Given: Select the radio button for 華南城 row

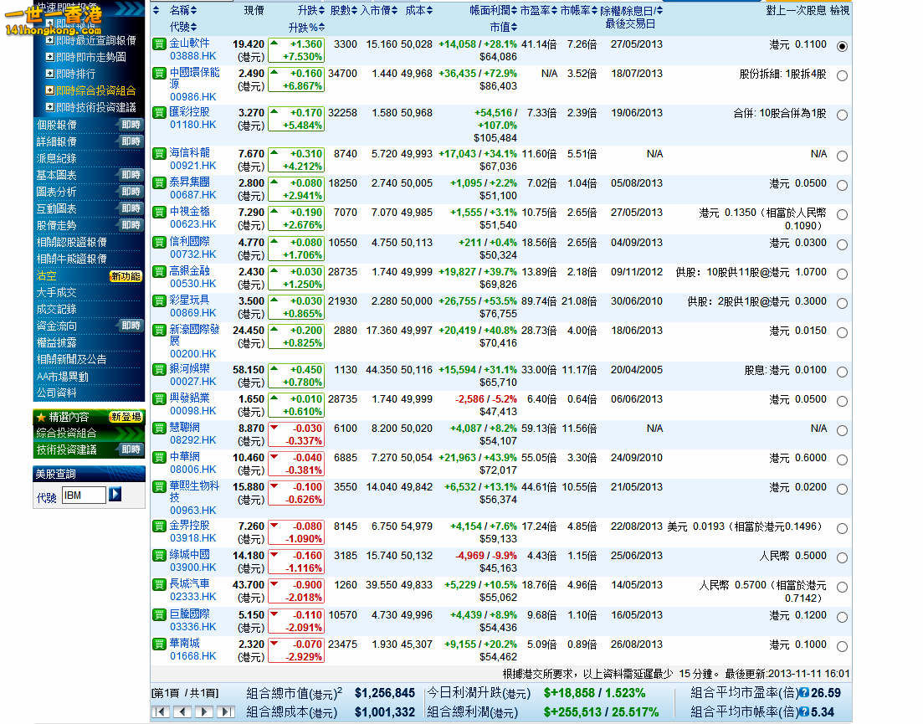Looking at the screenshot, I should pos(843,647).
